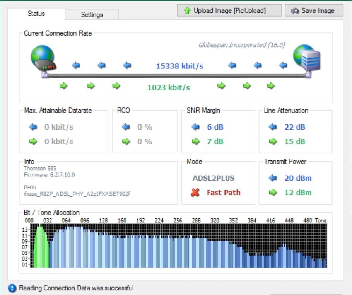Click the Thomson 585 info line
The height and width of the screenshot is (295, 352).
tap(40, 168)
